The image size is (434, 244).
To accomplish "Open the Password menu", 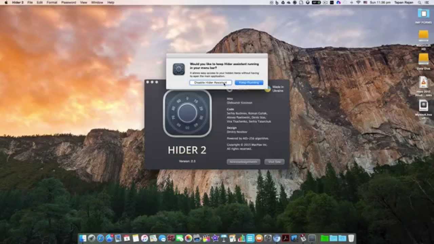I will click(x=68, y=2).
